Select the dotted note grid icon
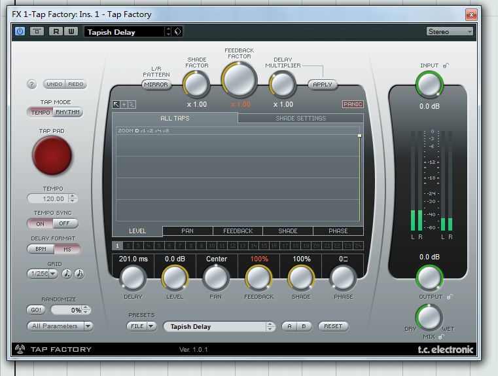Viewport: 498px width, 376px height. 66,274
